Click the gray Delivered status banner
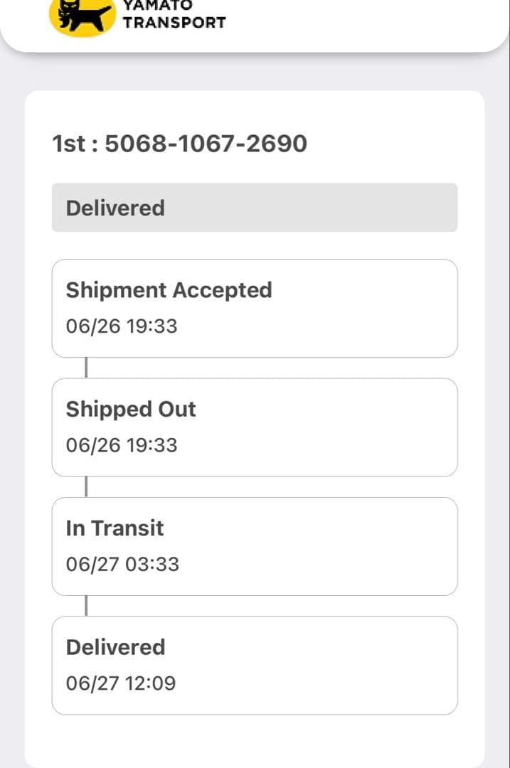The height and width of the screenshot is (768, 510). (254, 208)
